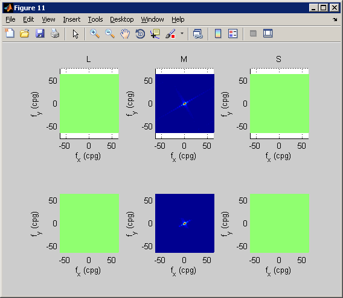Toggle the Data Cursor tool

(x=155, y=34)
